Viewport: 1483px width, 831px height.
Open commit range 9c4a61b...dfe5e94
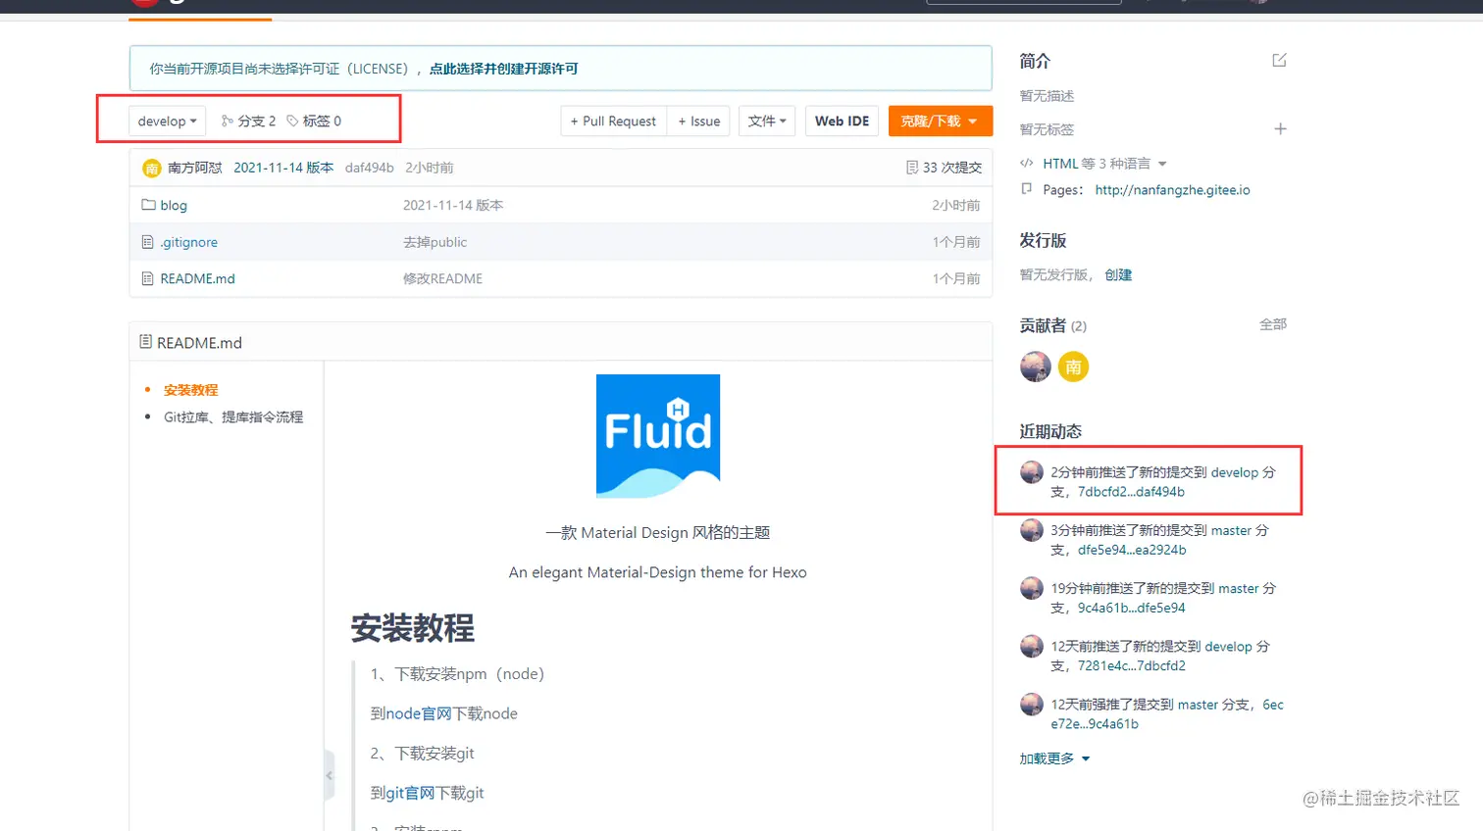pos(1131,609)
